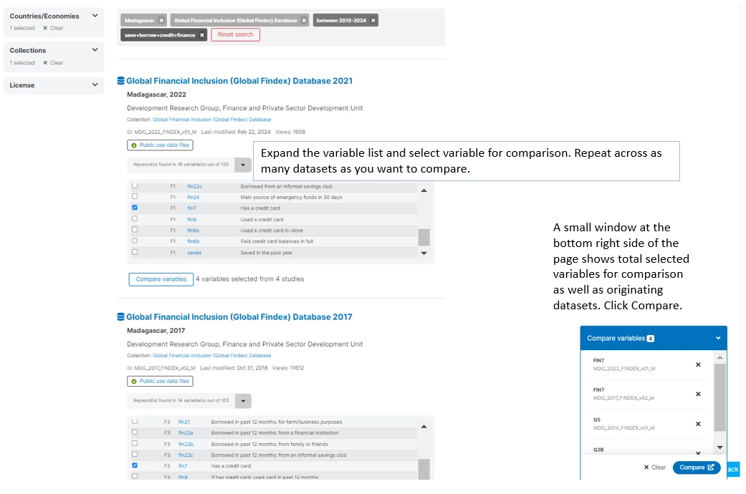This screenshot has width=746, height=494.
Task: Select the FIN7 MDG_2022_FINDEX_v01_M entry
Action: (624, 364)
